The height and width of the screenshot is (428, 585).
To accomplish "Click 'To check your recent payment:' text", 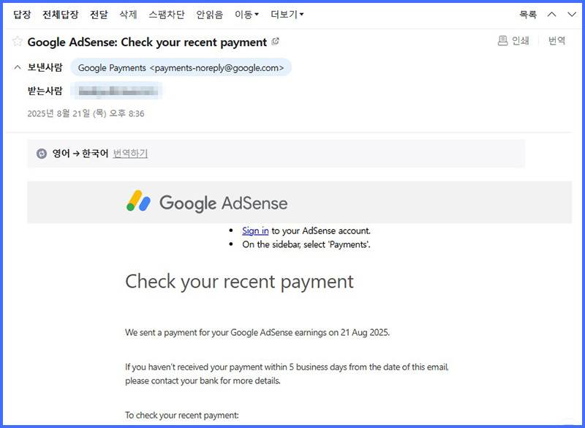I will pos(181,416).
